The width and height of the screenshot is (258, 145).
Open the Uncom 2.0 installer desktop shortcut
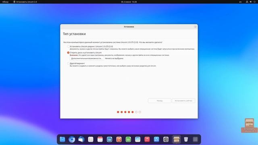pyautogui.click(x=249, y=125)
